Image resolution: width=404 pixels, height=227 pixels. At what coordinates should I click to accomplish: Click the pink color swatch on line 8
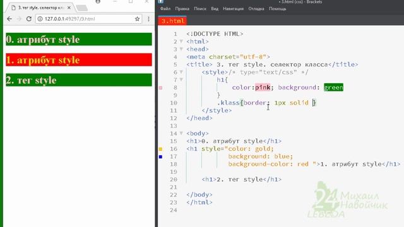[160, 88]
